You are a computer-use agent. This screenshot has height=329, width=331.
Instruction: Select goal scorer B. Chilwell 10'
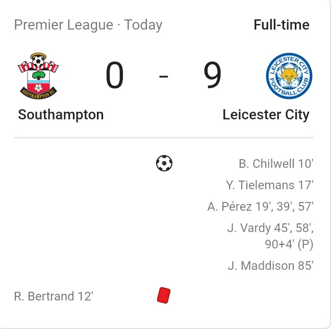click(275, 164)
